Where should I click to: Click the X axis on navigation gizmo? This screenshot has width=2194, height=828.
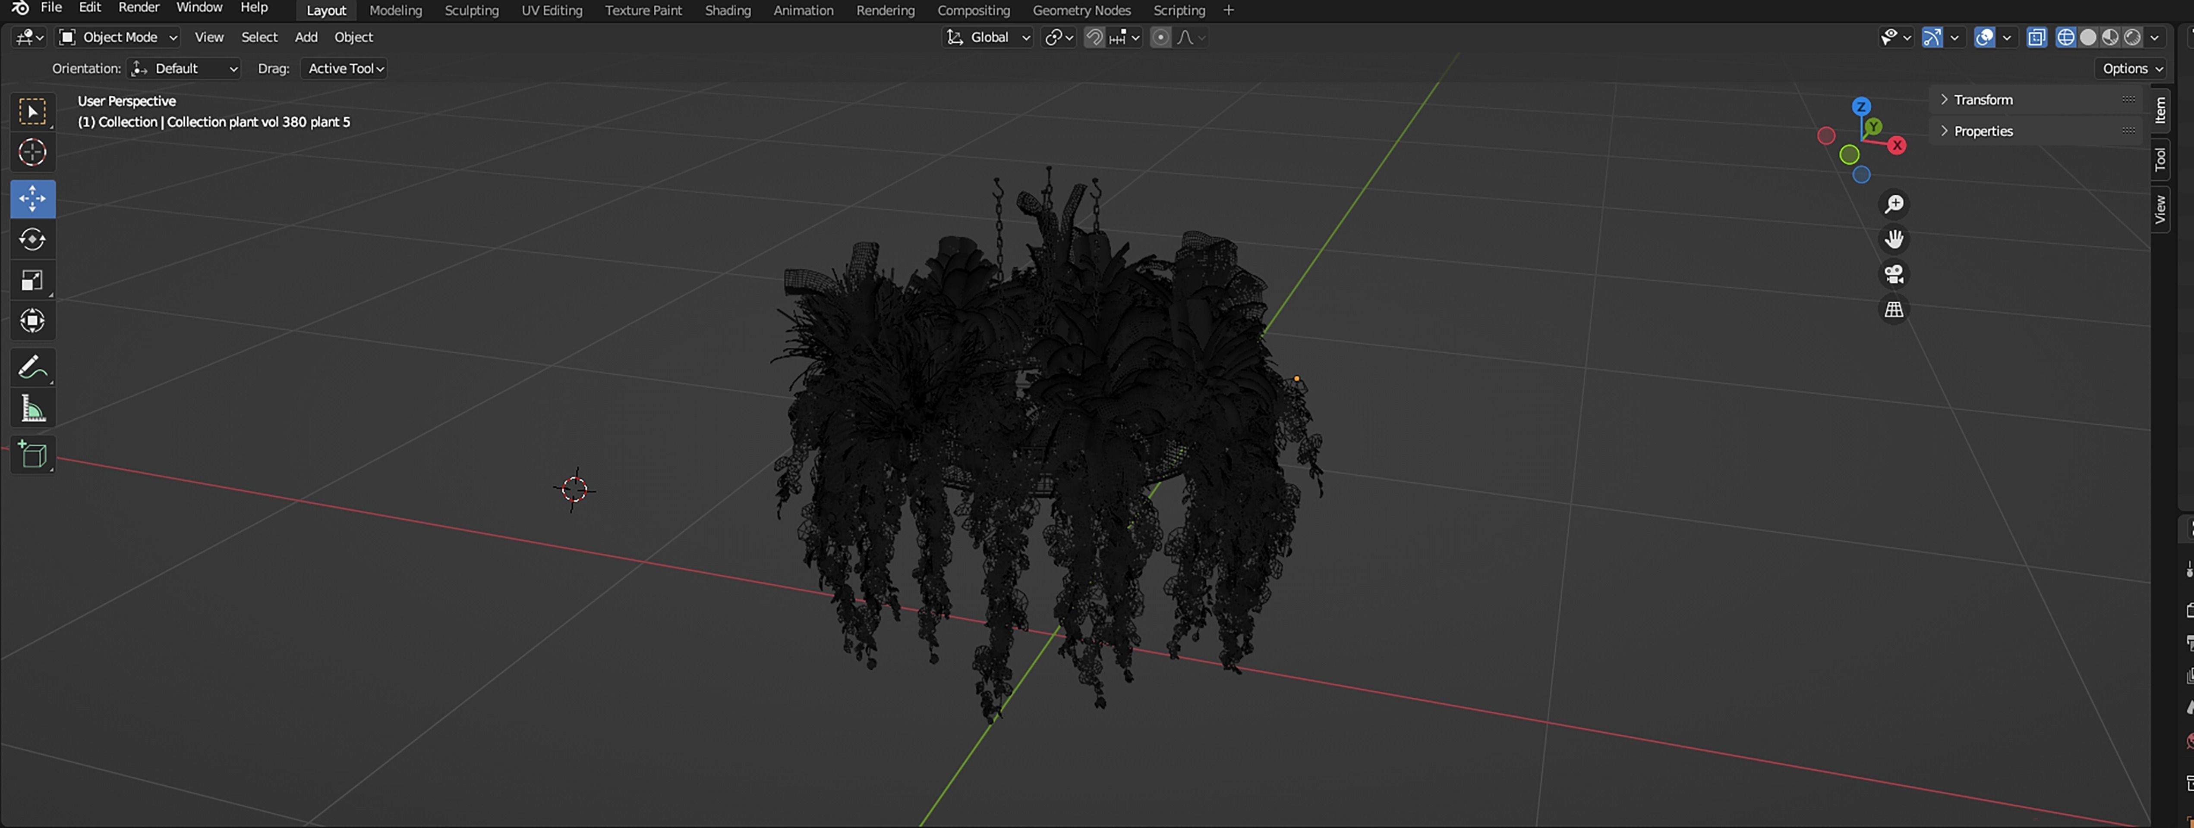tap(1897, 145)
